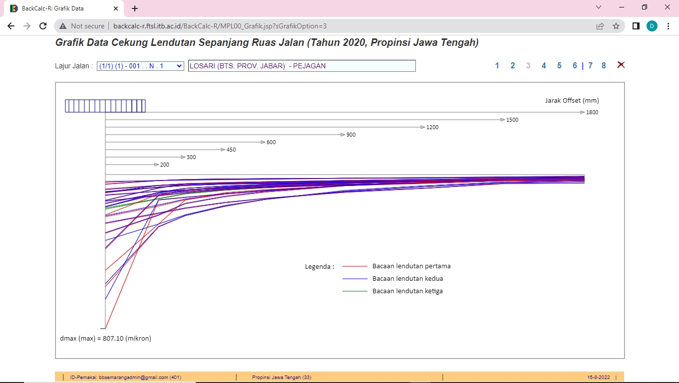Open the Lajur Jalan dropdown
The image size is (679, 383).
click(140, 66)
